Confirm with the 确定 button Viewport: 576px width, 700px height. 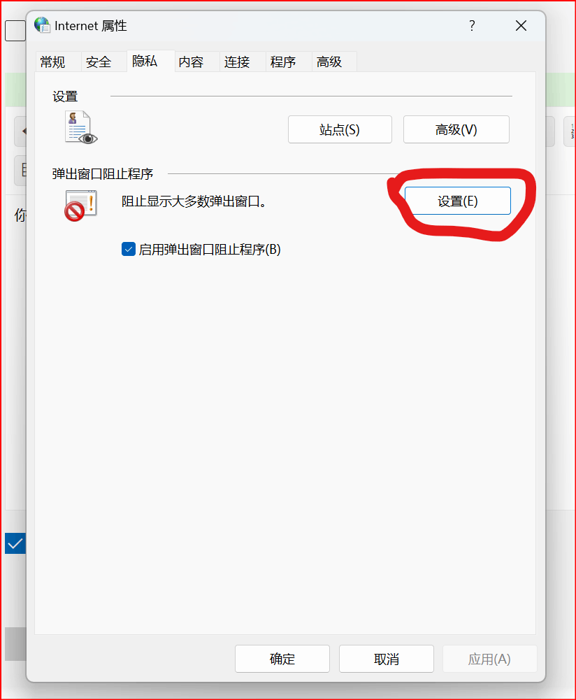(282, 659)
